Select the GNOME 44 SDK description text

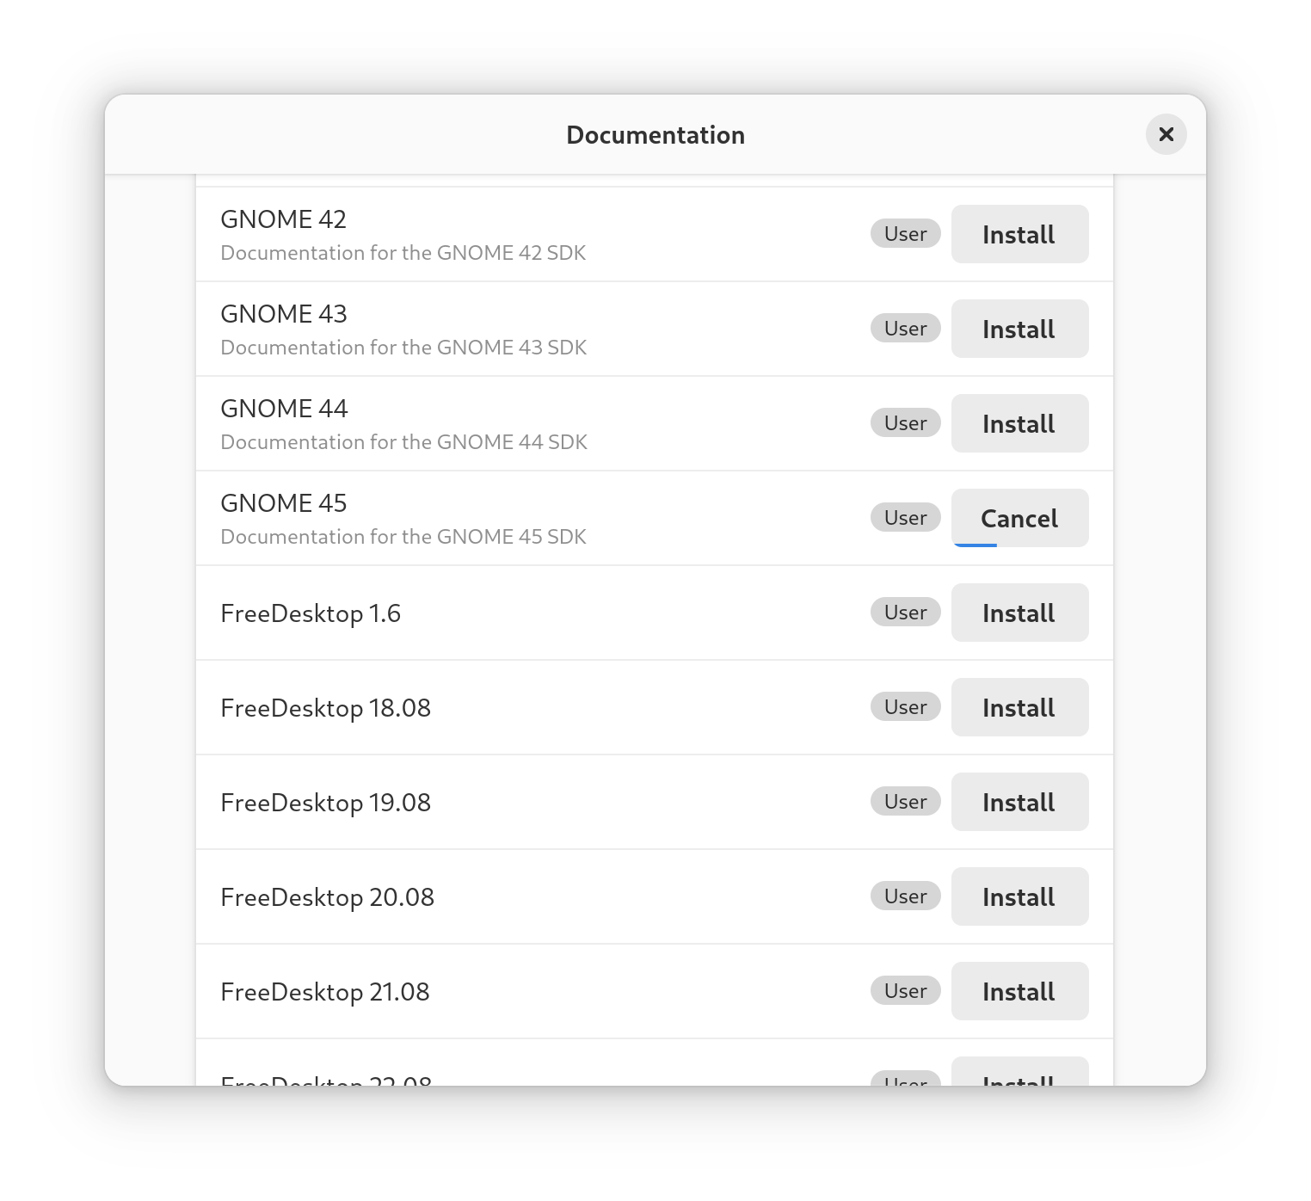(x=403, y=442)
